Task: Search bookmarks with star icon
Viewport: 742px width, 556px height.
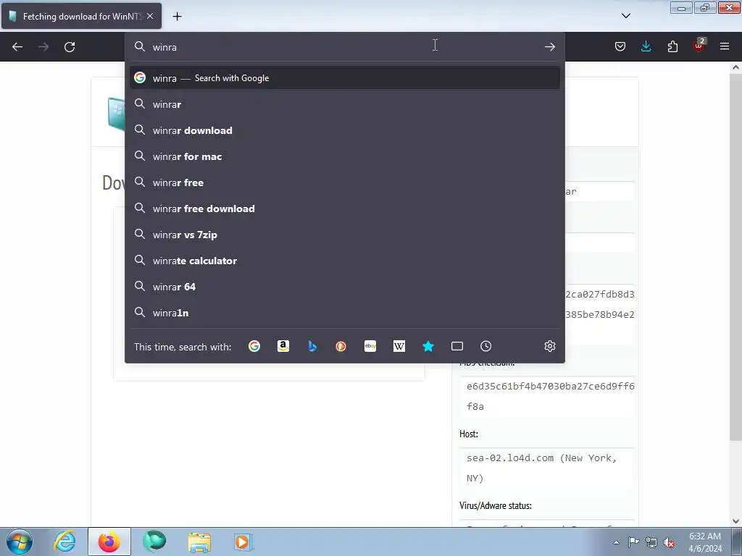Action: pos(428,346)
